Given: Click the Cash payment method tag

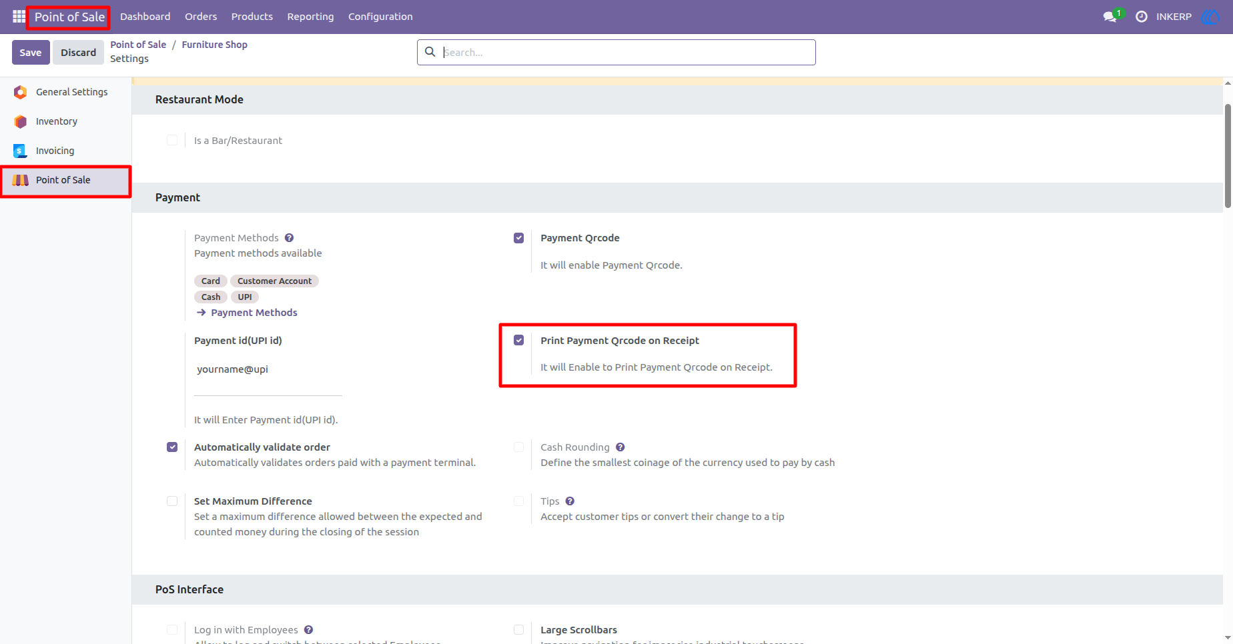Looking at the screenshot, I should 211,297.
